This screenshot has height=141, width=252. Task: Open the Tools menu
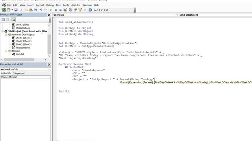coord(66,5)
